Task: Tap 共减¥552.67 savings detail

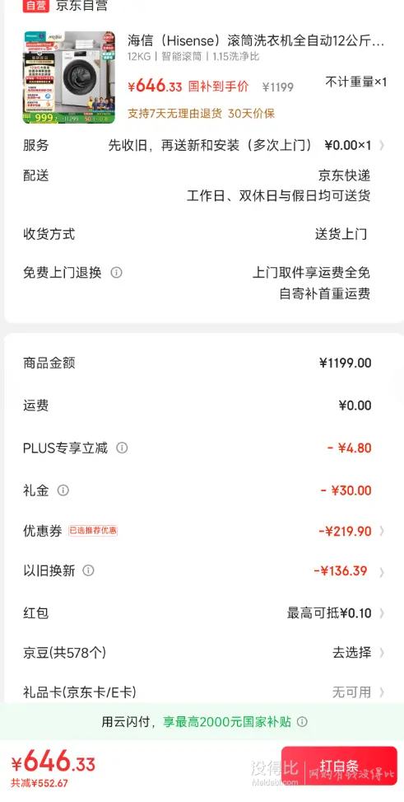Action: 39,782
